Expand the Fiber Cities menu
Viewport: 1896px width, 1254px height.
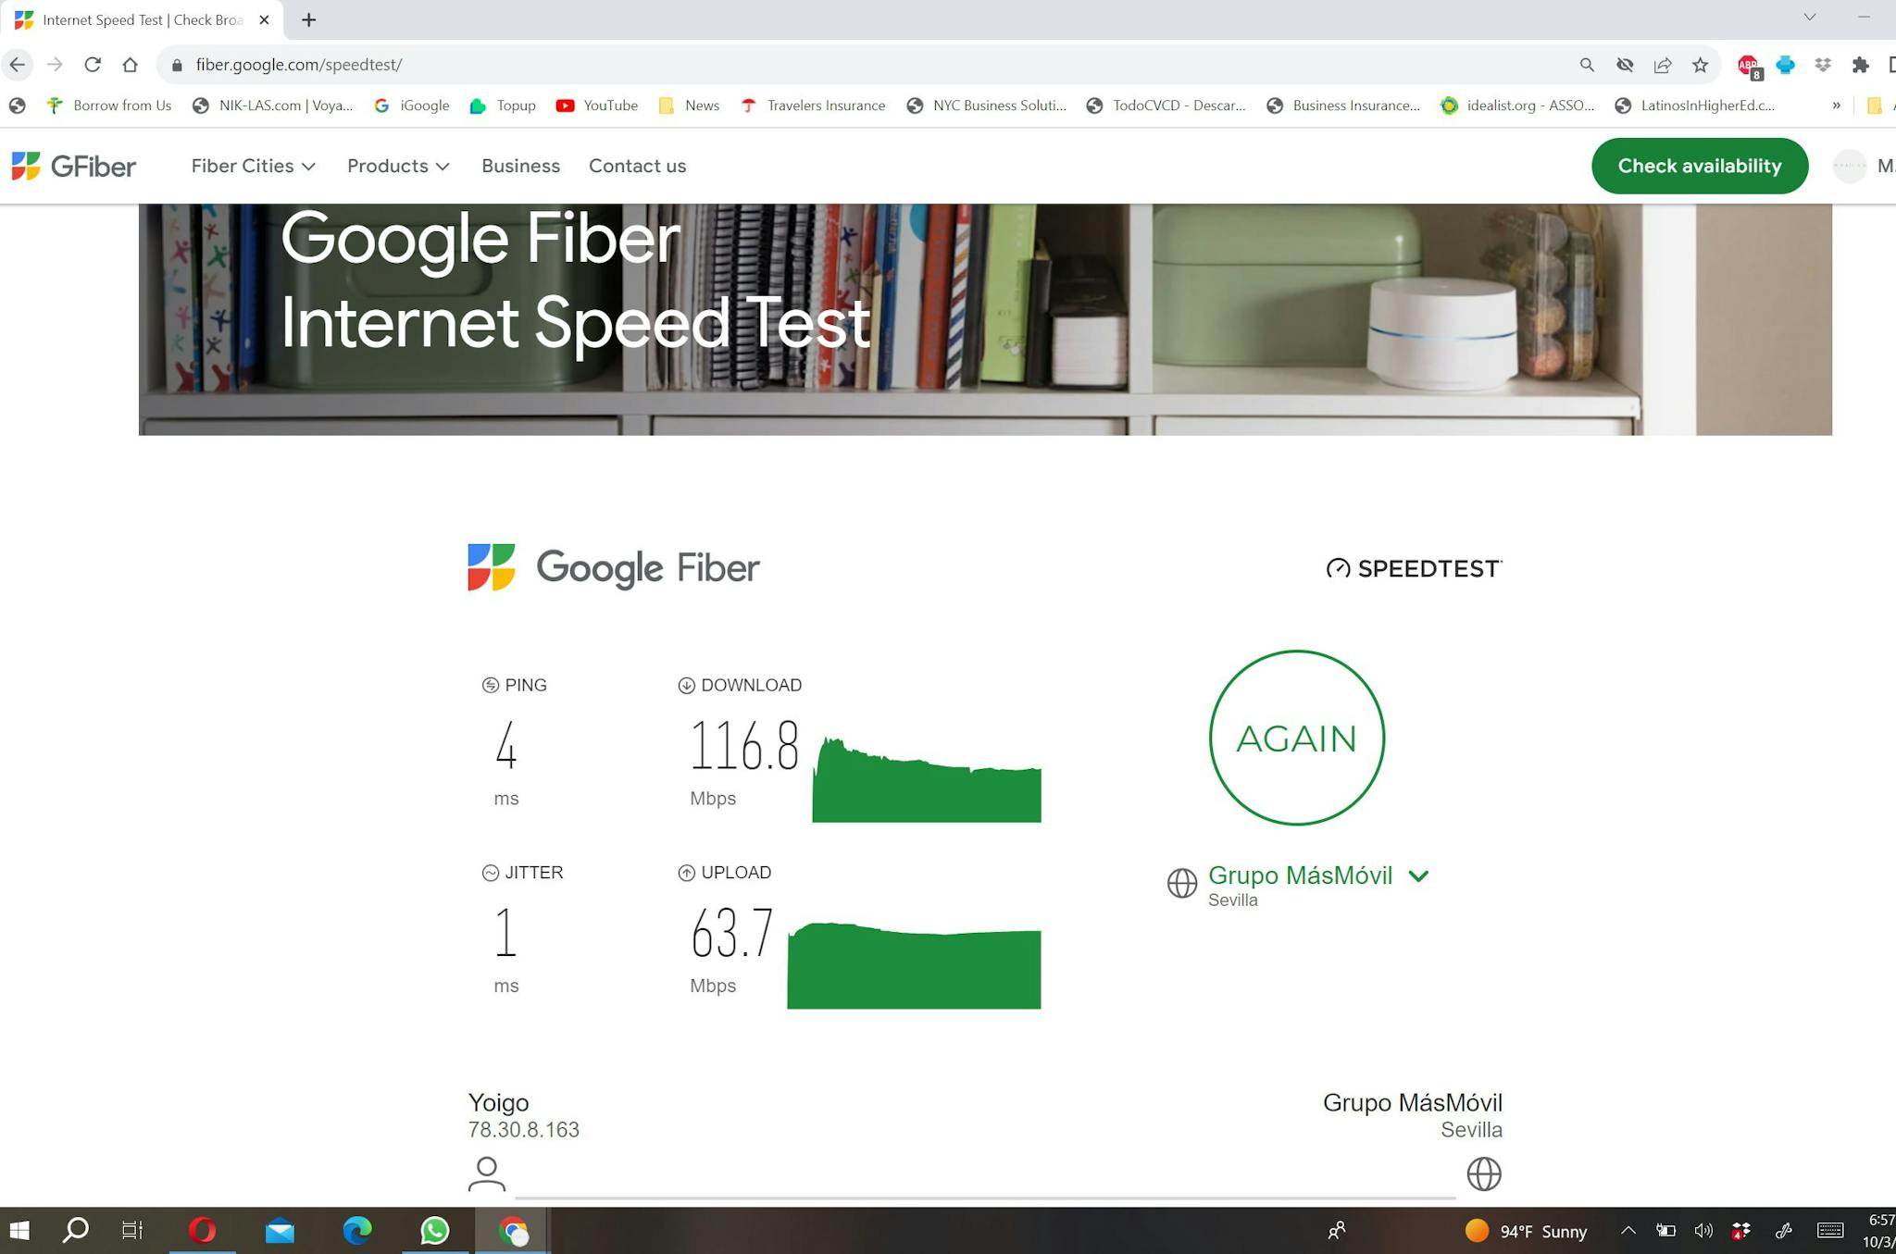(x=253, y=167)
